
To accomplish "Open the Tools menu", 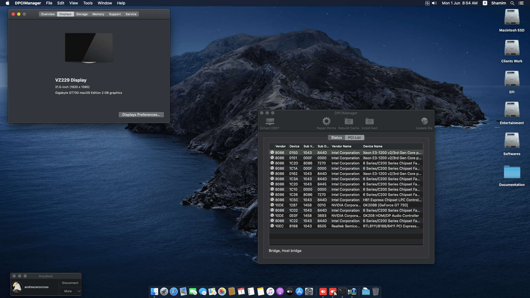I will pyautogui.click(x=88, y=3).
